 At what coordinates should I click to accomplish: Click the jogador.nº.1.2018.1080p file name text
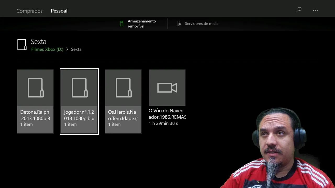(x=79, y=115)
